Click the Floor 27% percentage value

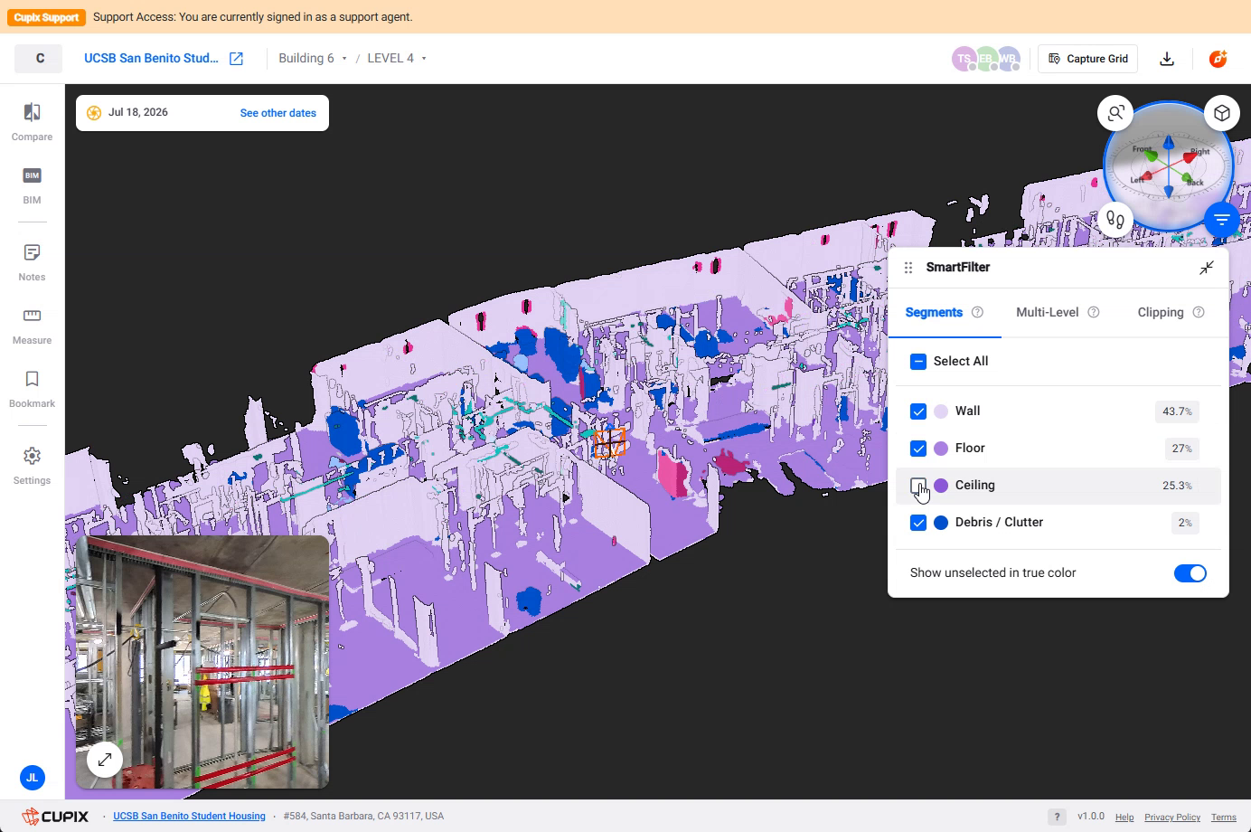[1181, 449]
